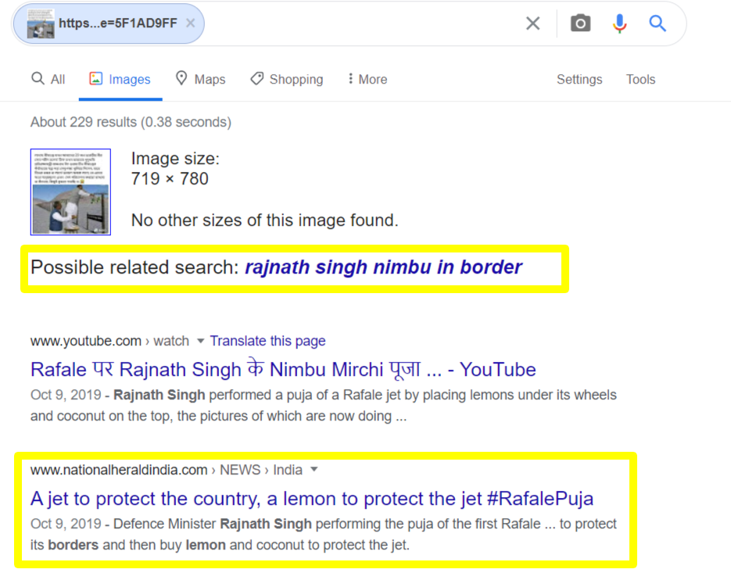Select the image URL chip thumbnail
This screenshot has height=580, width=731.
[41, 23]
